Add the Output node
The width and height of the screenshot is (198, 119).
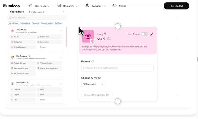[x=23, y=95]
